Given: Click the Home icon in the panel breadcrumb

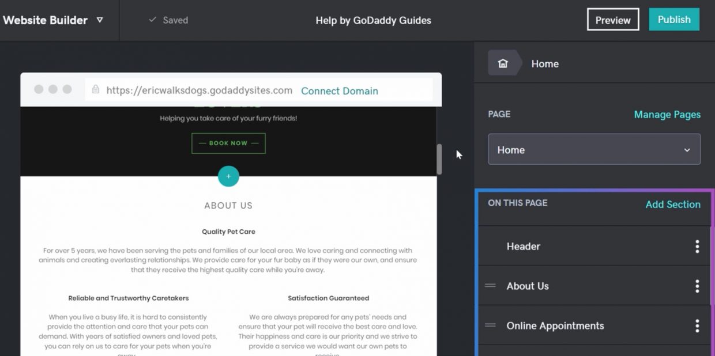Looking at the screenshot, I should (503, 63).
